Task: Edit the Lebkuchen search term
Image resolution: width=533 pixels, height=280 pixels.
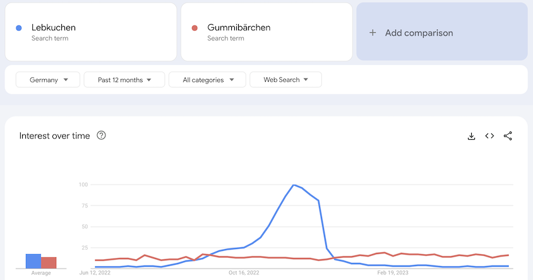Action: coord(91,32)
